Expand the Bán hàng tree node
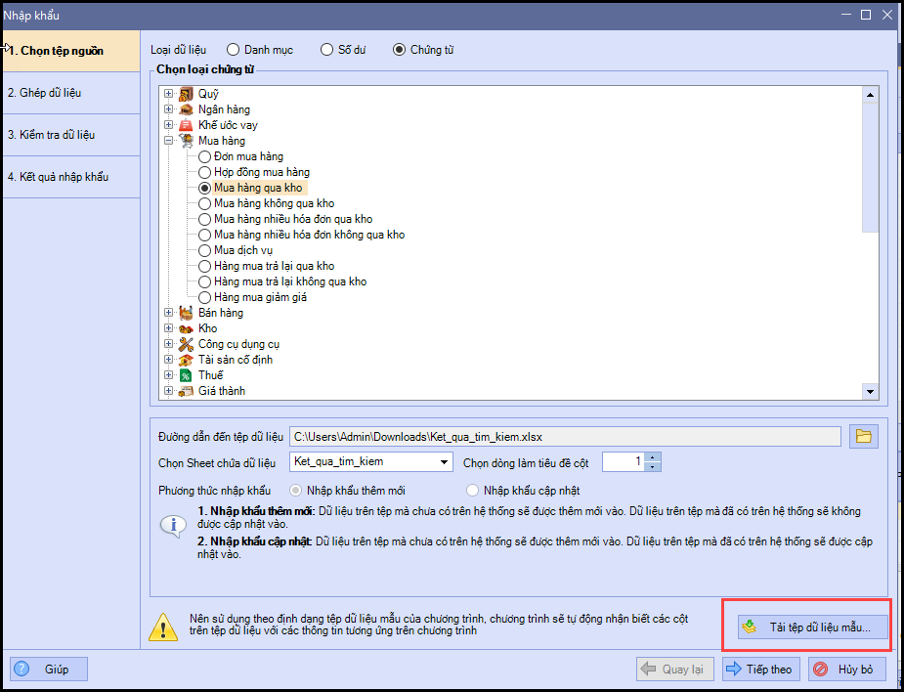The height and width of the screenshot is (692, 904). click(168, 312)
